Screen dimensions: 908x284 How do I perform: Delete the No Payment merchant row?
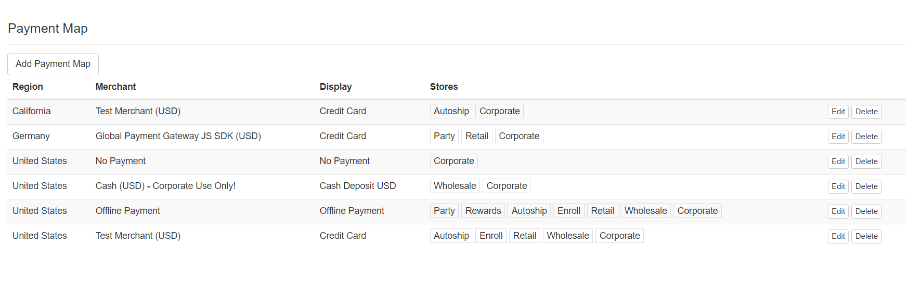point(866,161)
